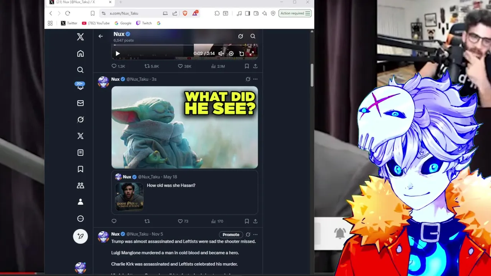View the 2.1M views analytics of the video post

point(218,66)
